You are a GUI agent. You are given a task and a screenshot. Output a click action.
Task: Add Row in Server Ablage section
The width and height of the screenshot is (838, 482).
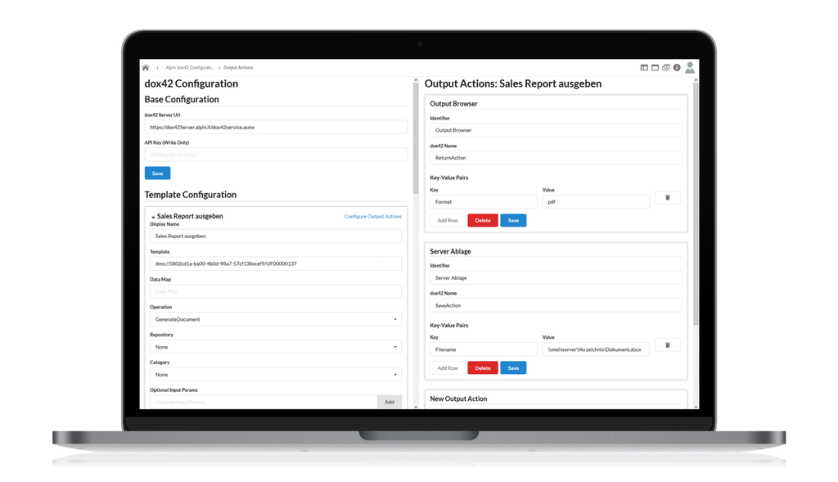[x=448, y=367]
